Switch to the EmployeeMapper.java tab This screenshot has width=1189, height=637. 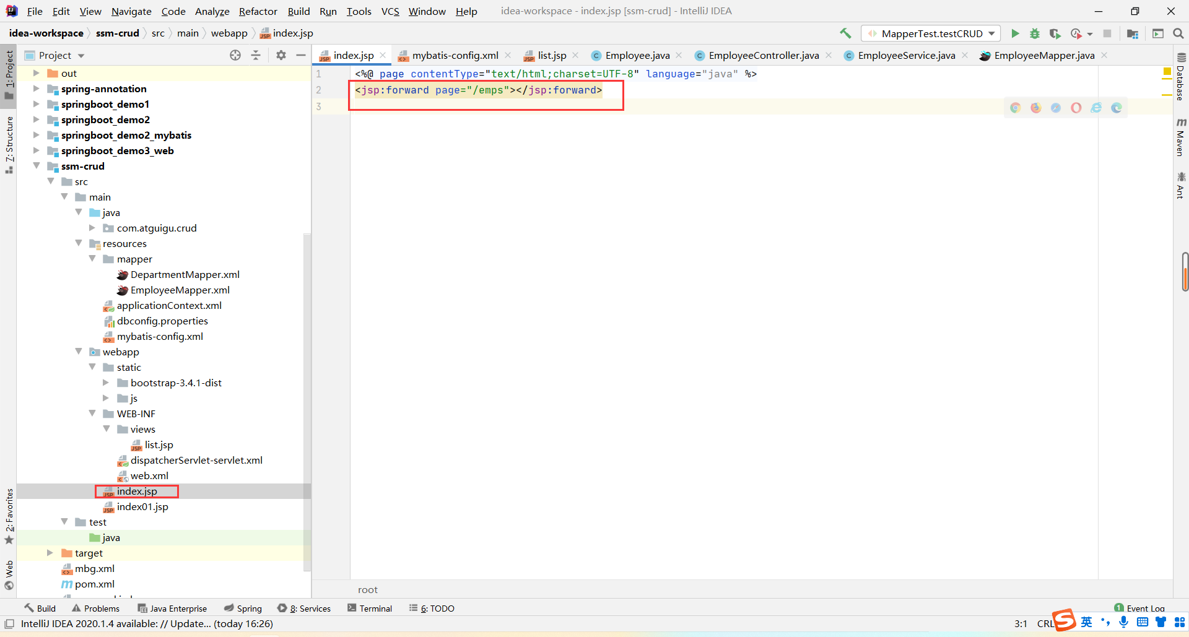[1044, 55]
